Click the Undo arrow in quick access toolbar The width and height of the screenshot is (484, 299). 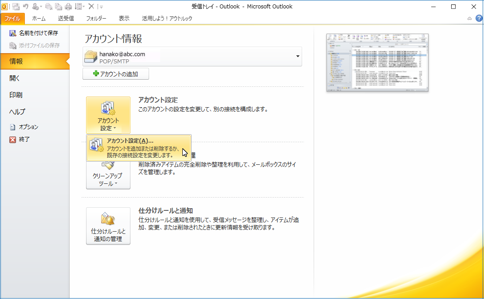(26, 7)
